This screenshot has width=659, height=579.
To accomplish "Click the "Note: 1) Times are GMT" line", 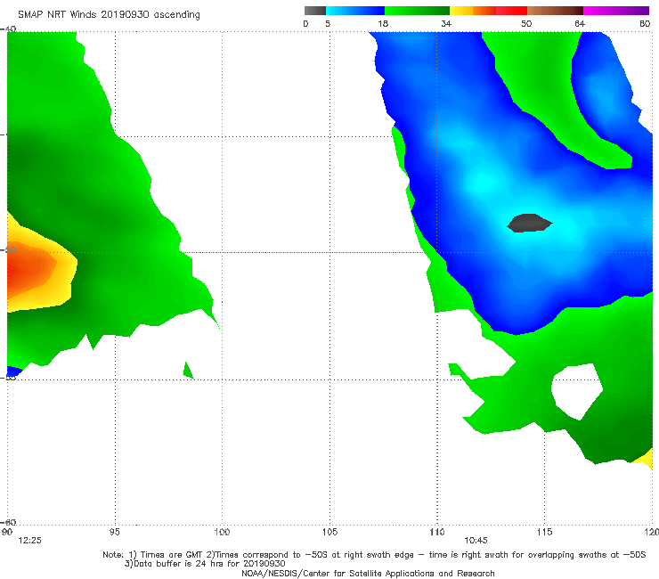I will 374,555.
